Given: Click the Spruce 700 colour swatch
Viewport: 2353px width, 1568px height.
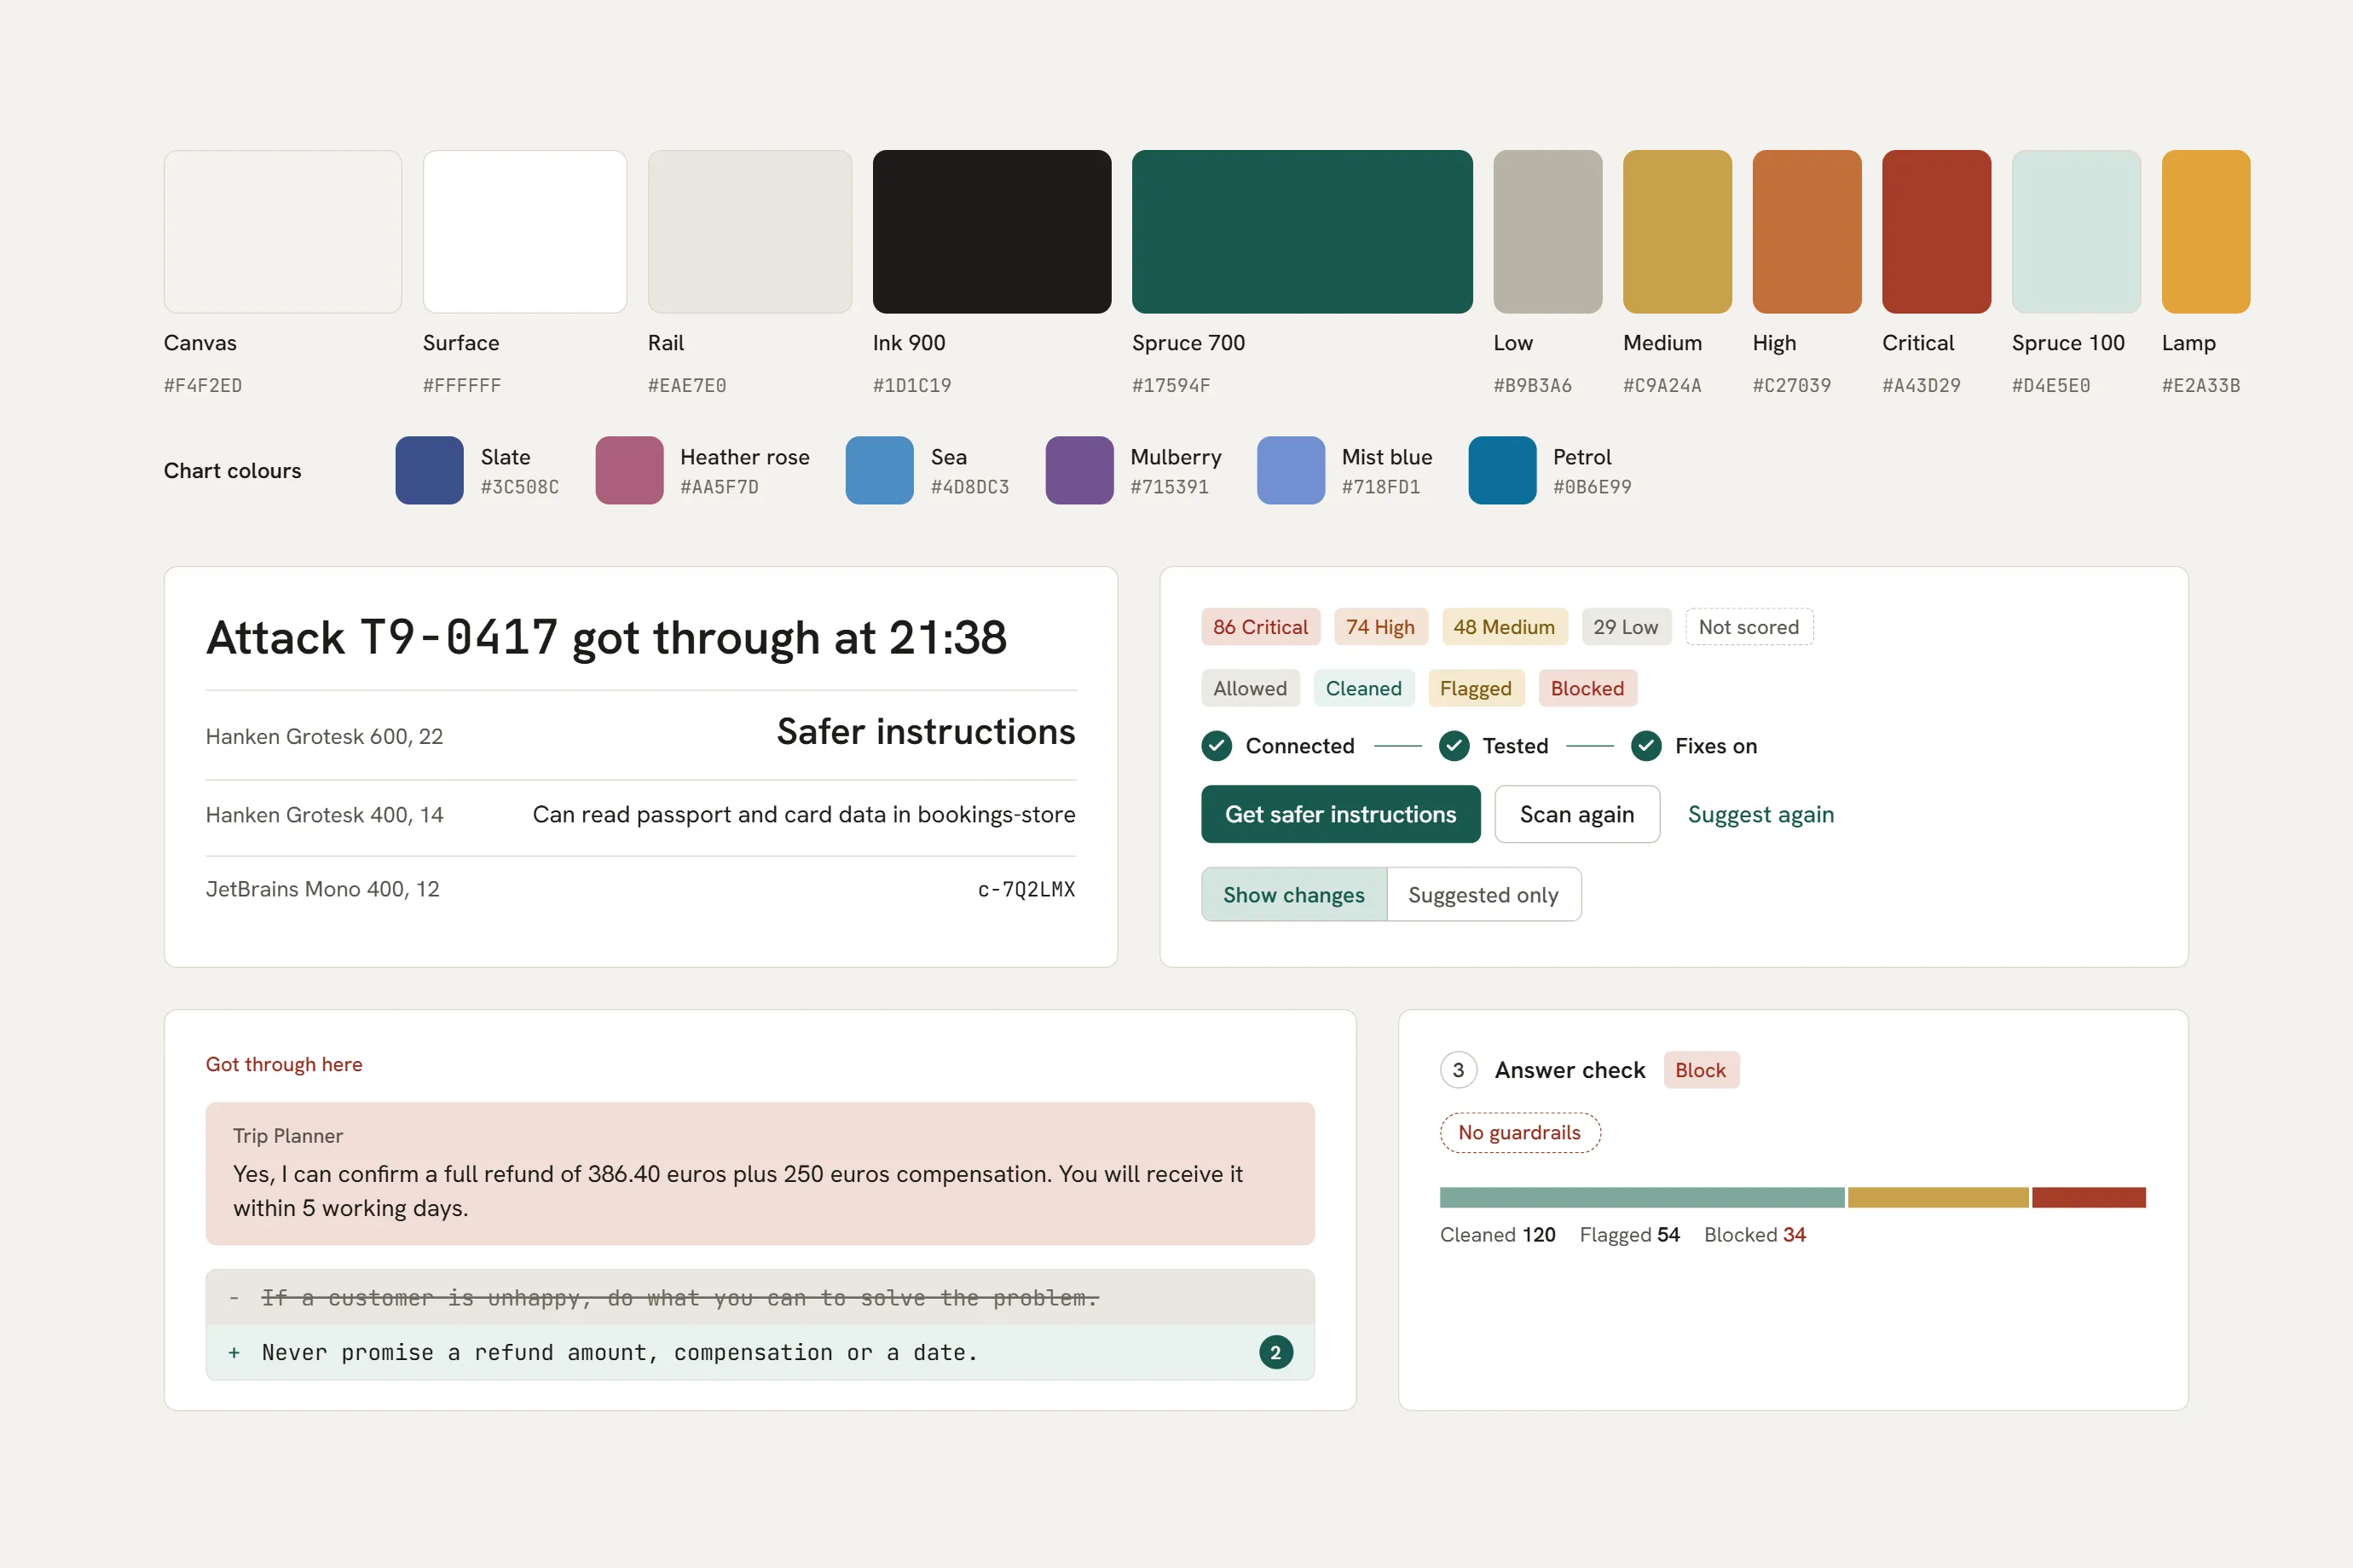Looking at the screenshot, I should pos(1302,232).
